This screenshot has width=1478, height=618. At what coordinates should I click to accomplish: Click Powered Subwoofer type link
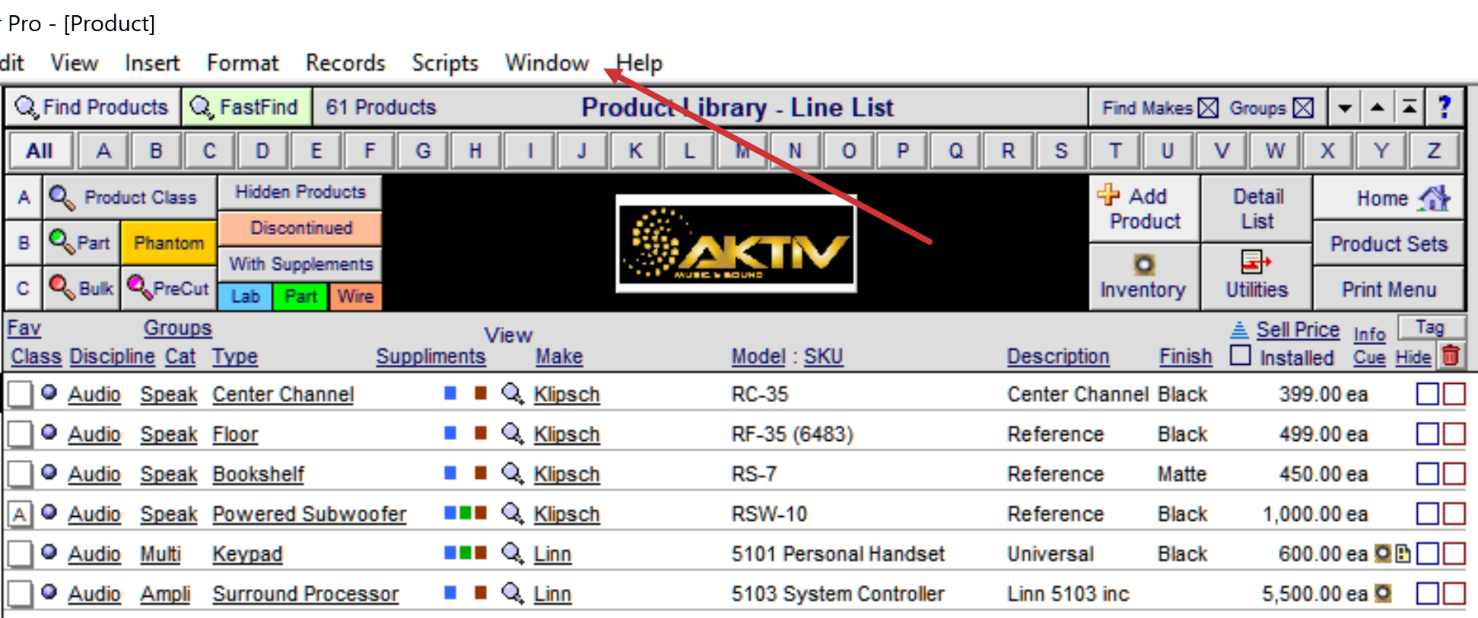pyautogui.click(x=309, y=513)
